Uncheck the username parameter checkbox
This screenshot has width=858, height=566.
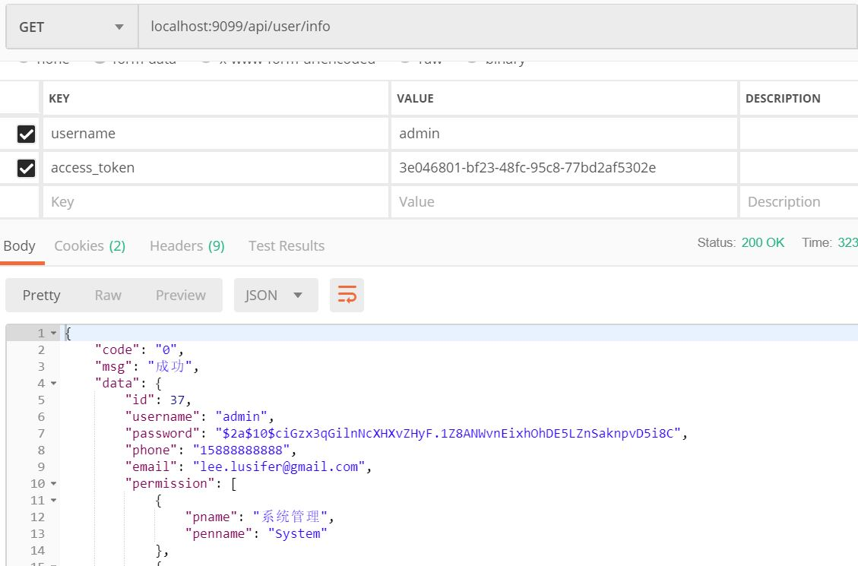coord(27,134)
